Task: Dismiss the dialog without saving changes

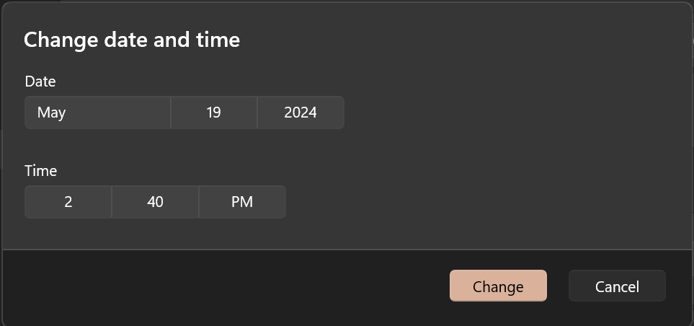Action: [617, 286]
